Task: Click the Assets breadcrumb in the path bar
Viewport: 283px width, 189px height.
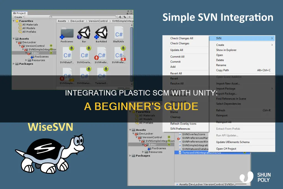Action: 62,21
